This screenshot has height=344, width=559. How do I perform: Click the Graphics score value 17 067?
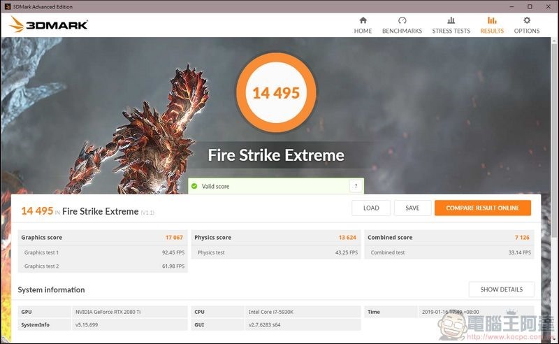click(x=174, y=237)
